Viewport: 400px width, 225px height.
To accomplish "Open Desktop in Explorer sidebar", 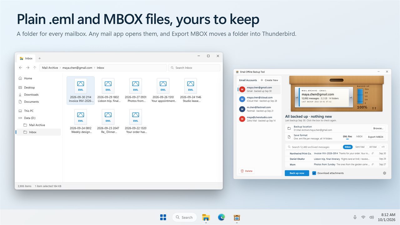I will 38,87.
